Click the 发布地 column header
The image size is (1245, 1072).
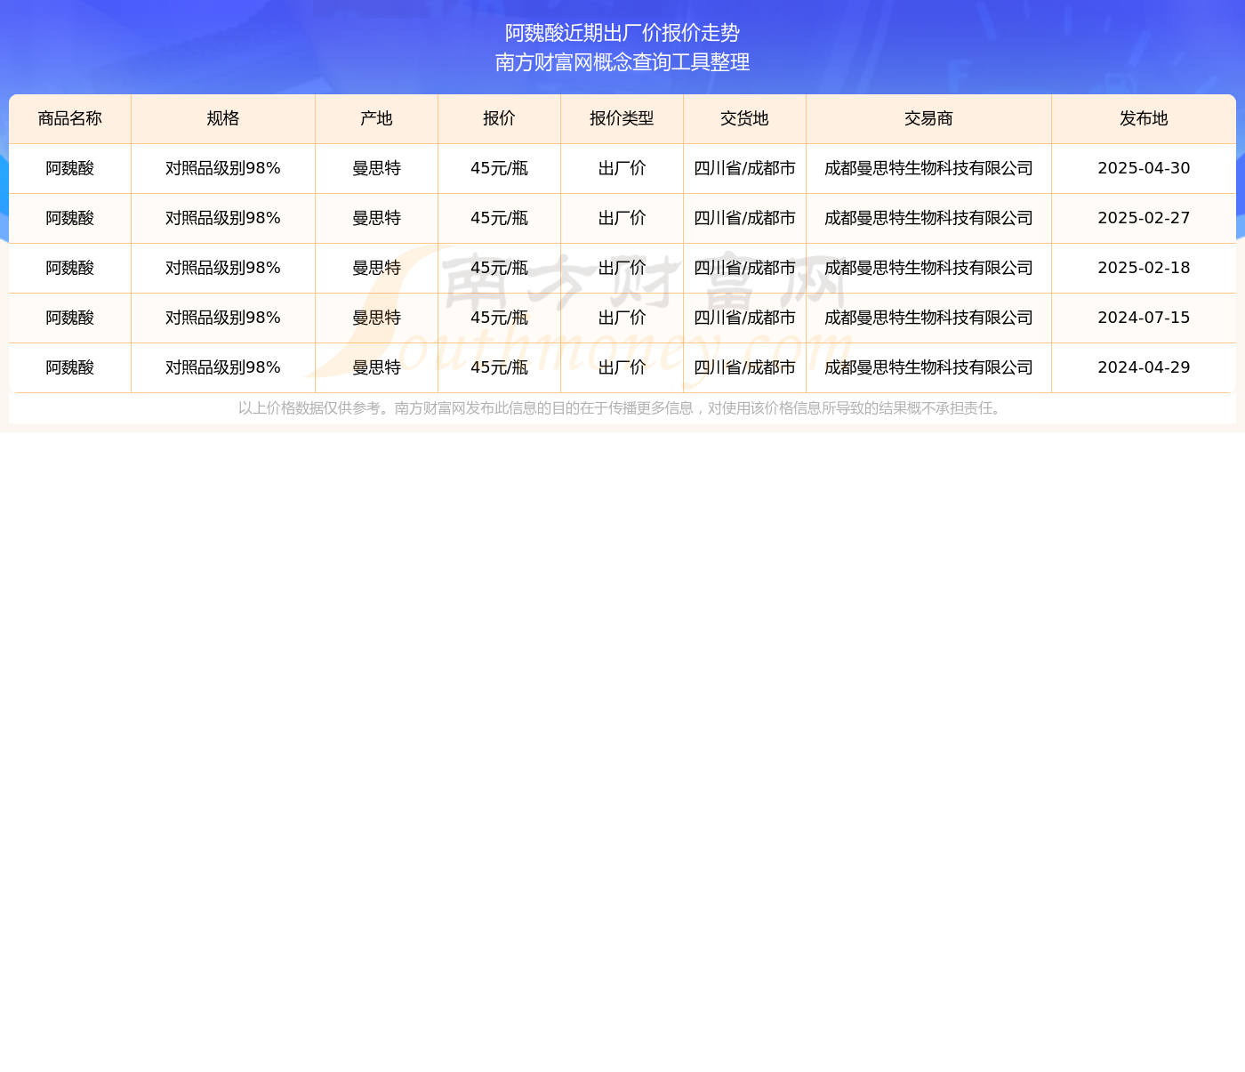tap(1144, 119)
